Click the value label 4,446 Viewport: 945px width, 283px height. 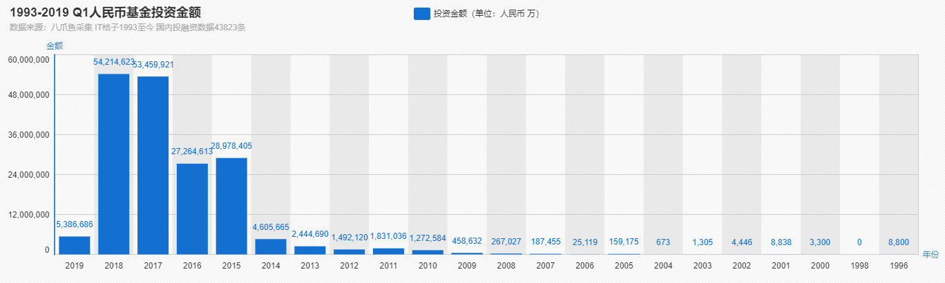point(743,242)
